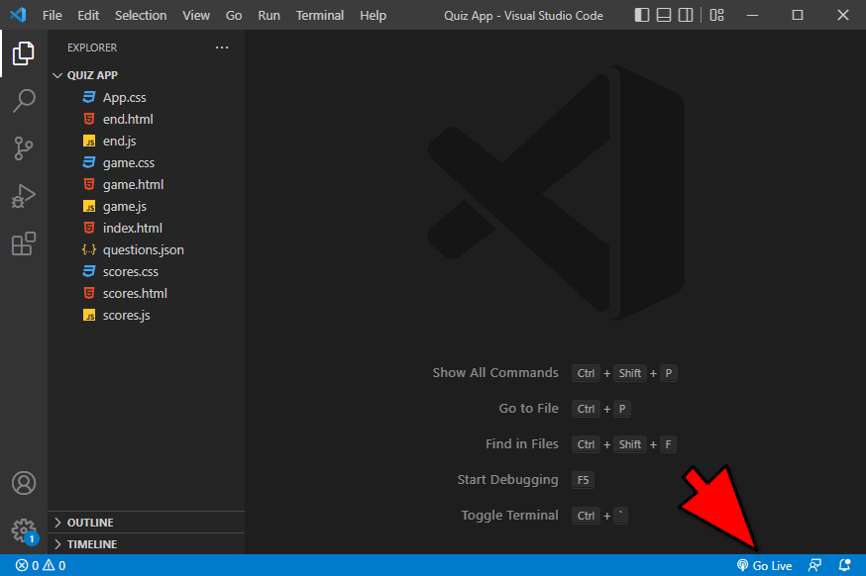866x576 pixels.
Task: Maximize the VS Code window
Action: (798, 15)
